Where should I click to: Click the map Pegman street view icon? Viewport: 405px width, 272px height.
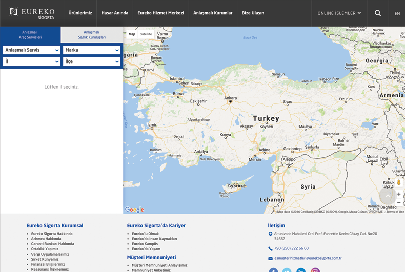coord(398,182)
